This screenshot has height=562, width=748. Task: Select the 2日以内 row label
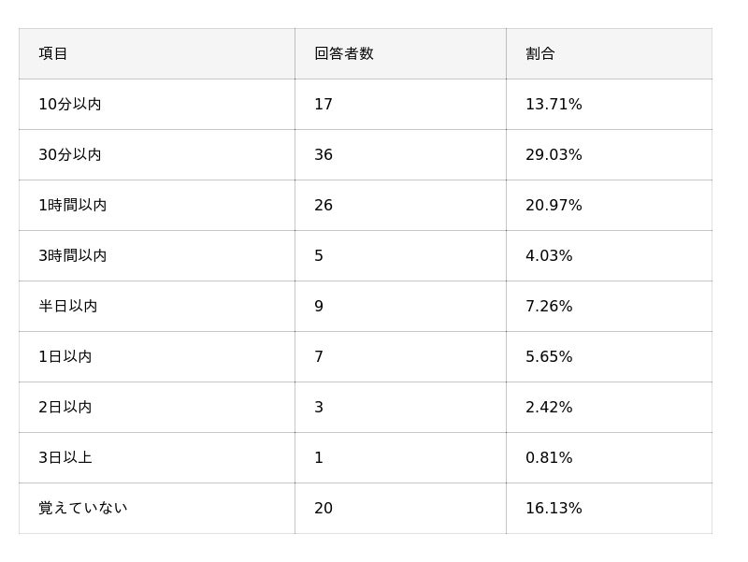coord(65,408)
